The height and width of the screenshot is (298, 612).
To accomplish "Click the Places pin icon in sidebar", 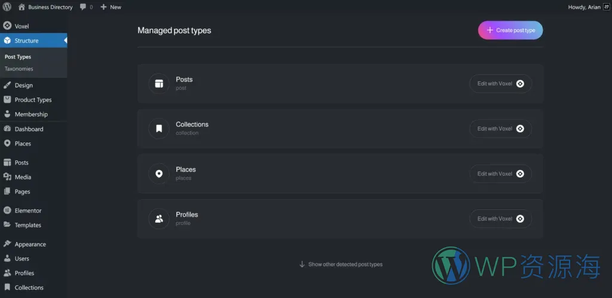I will click(7, 144).
